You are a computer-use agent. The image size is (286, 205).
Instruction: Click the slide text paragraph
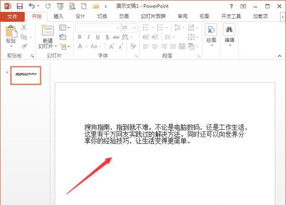[166, 134]
